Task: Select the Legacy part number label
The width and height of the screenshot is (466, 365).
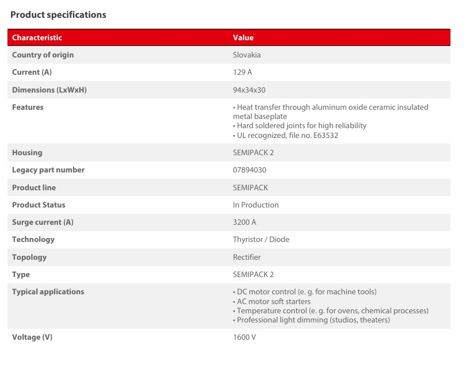Action: 48,170
